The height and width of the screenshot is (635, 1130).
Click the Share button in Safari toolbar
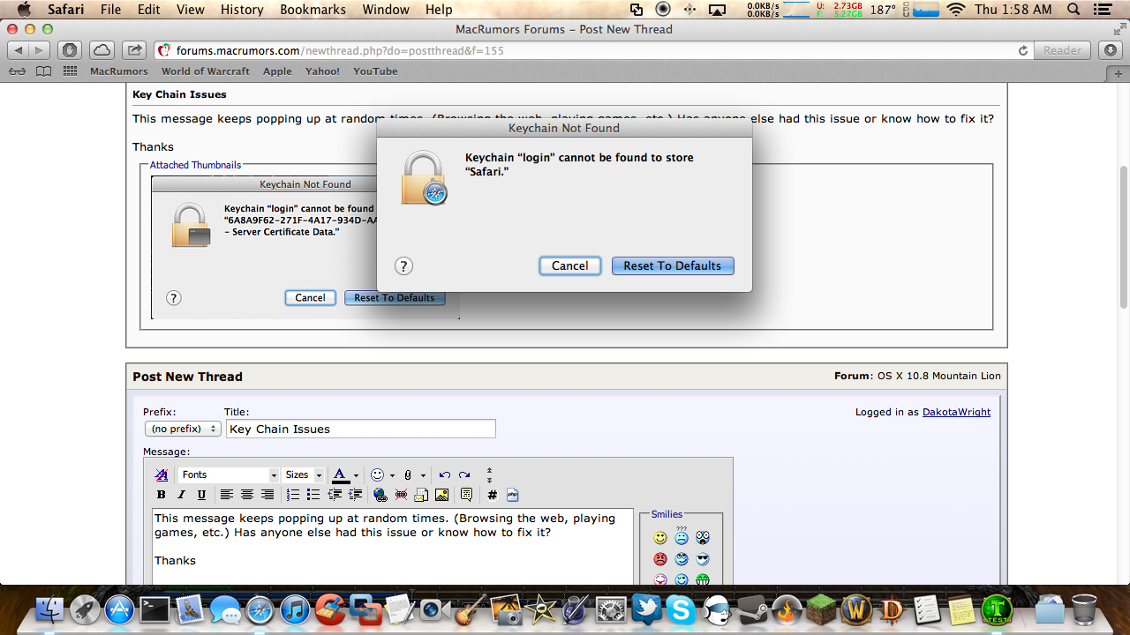point(134,50)
